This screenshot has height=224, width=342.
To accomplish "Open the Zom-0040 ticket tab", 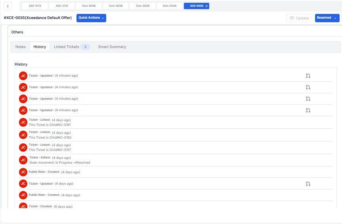I will [x=170, y=6].
